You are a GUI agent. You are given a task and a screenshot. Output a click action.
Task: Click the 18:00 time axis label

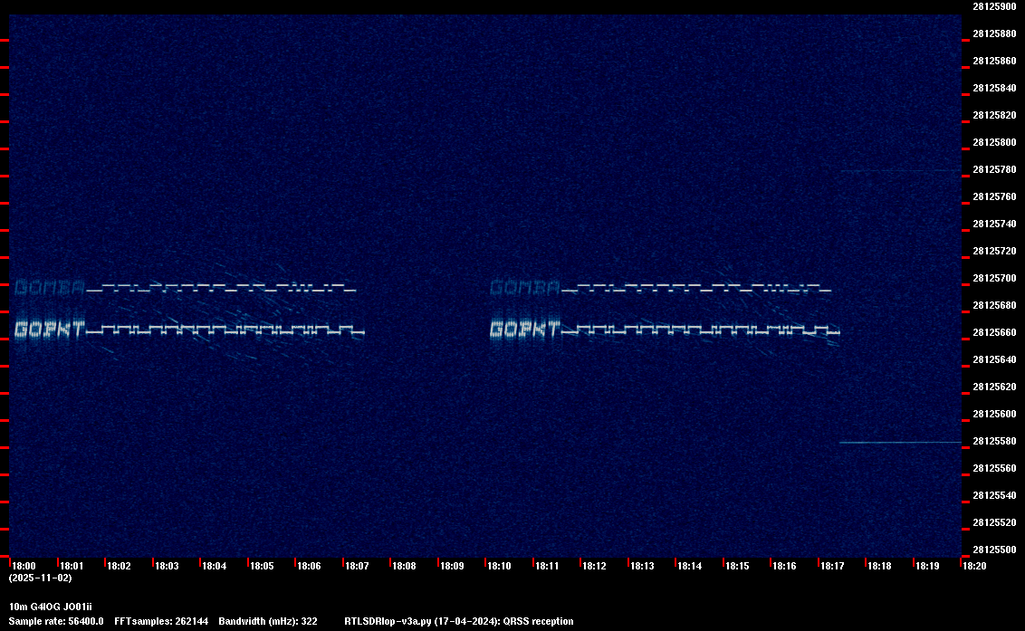pyautogui.click(x=24, y=566)
